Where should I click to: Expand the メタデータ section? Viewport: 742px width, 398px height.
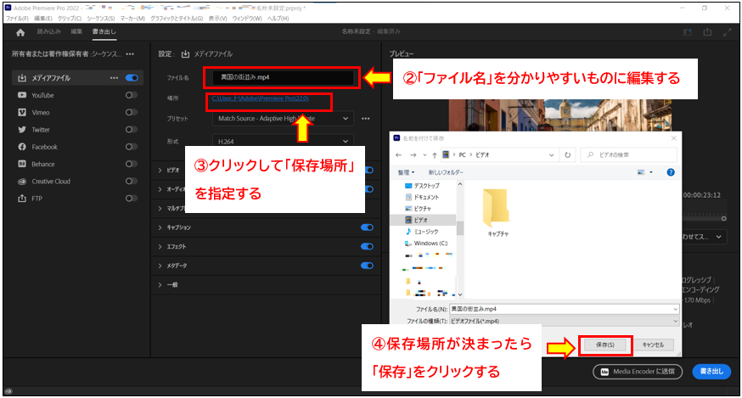(160, 266)
